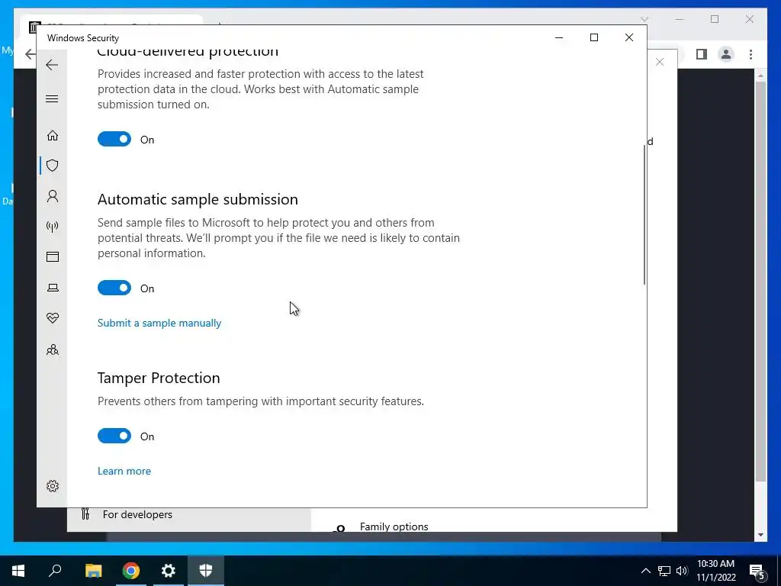Open Device performance & health heart icon

tap(53, 318)
